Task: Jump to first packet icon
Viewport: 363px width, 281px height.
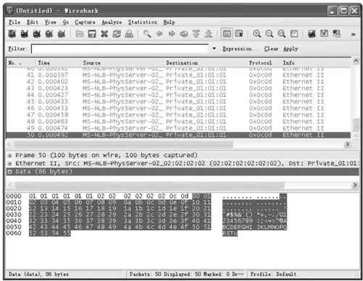Action: point(196,34)
